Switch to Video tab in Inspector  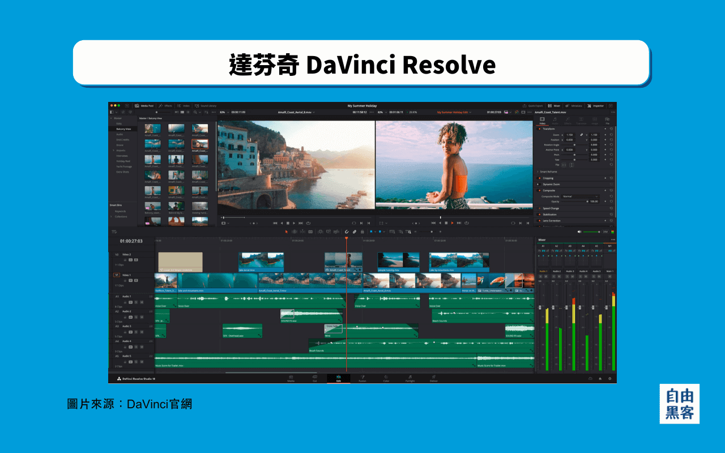pos(542,121)
